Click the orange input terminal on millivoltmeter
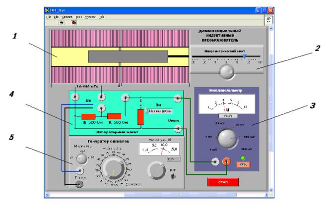Screen dimensions: 328x206 226,161
